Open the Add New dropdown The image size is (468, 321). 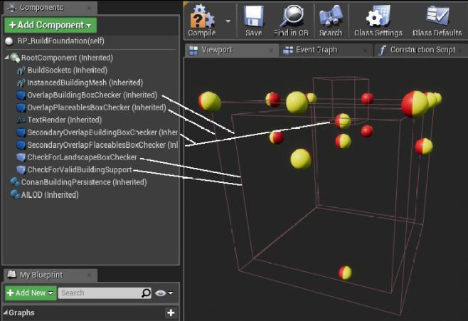30,293
